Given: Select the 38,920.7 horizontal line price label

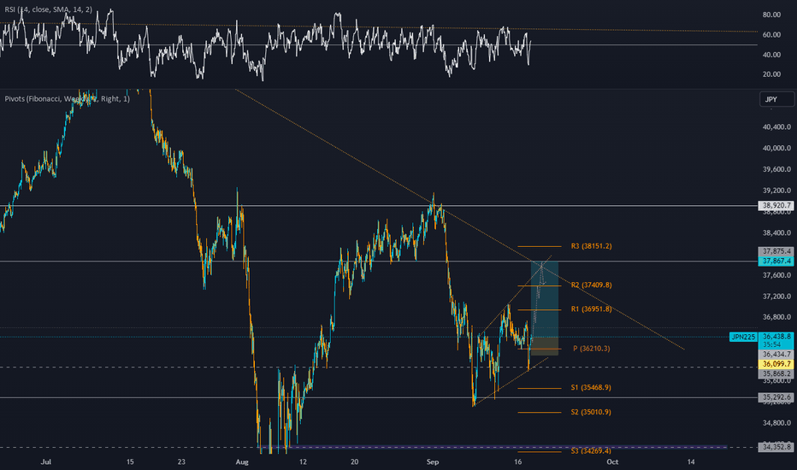Looking at the screenshot, I should 776,206.
